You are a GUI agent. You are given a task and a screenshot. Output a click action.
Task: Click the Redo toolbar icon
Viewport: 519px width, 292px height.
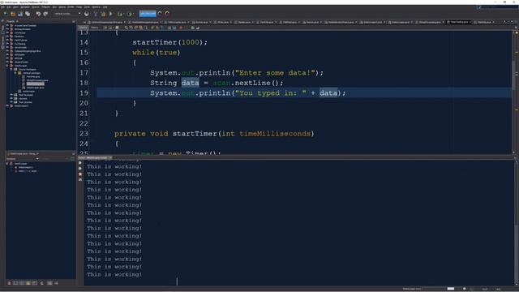pos(45,14)
